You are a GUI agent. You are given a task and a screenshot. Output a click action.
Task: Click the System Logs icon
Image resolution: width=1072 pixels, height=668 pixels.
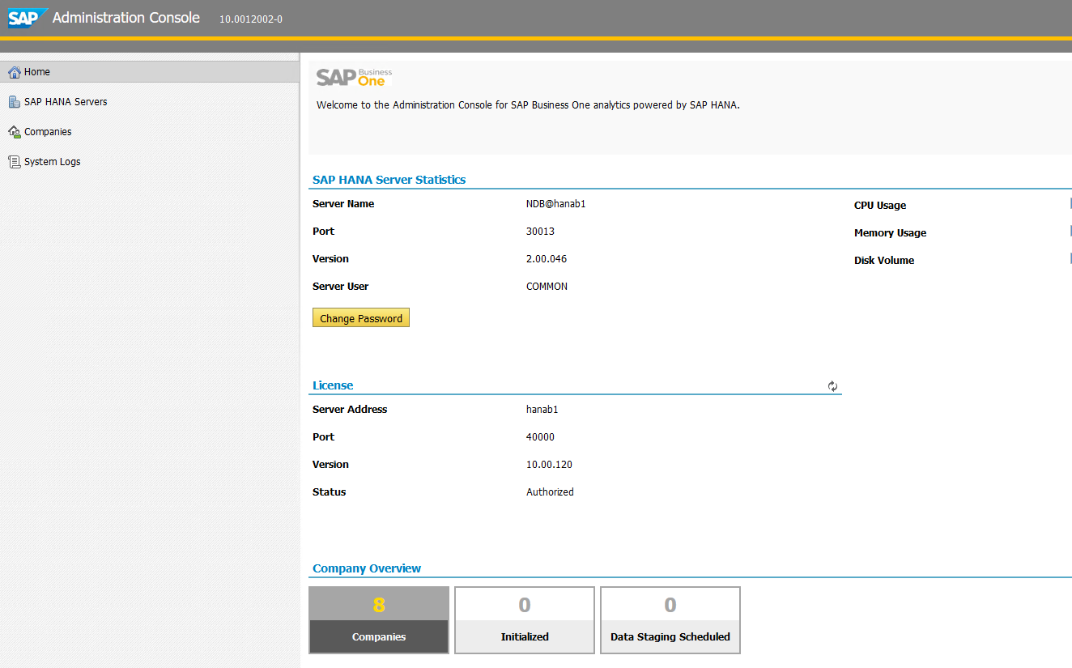[14, 162]
